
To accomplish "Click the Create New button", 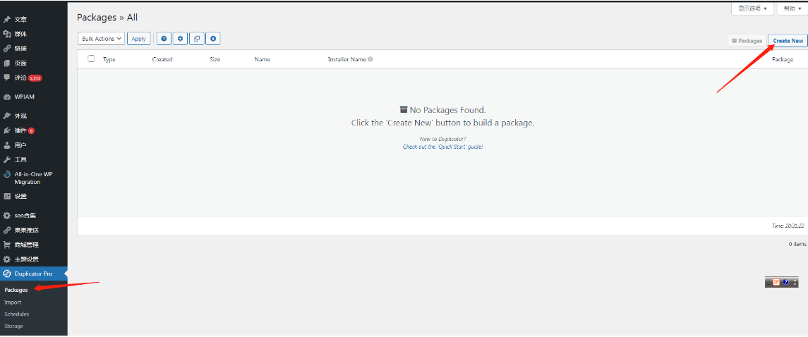I will [x=788, y=41].
